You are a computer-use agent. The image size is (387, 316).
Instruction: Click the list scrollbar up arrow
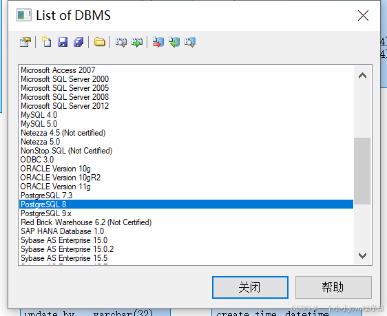coord(362,76)
